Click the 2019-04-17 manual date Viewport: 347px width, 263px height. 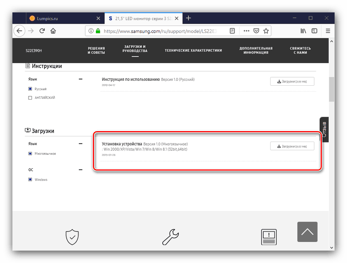(x=108, y=85)
